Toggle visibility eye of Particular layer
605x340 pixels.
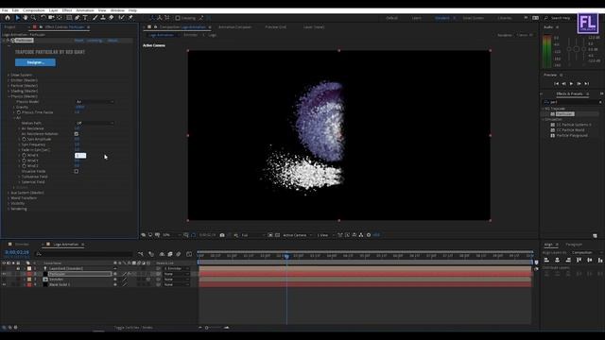coord(4,274)
